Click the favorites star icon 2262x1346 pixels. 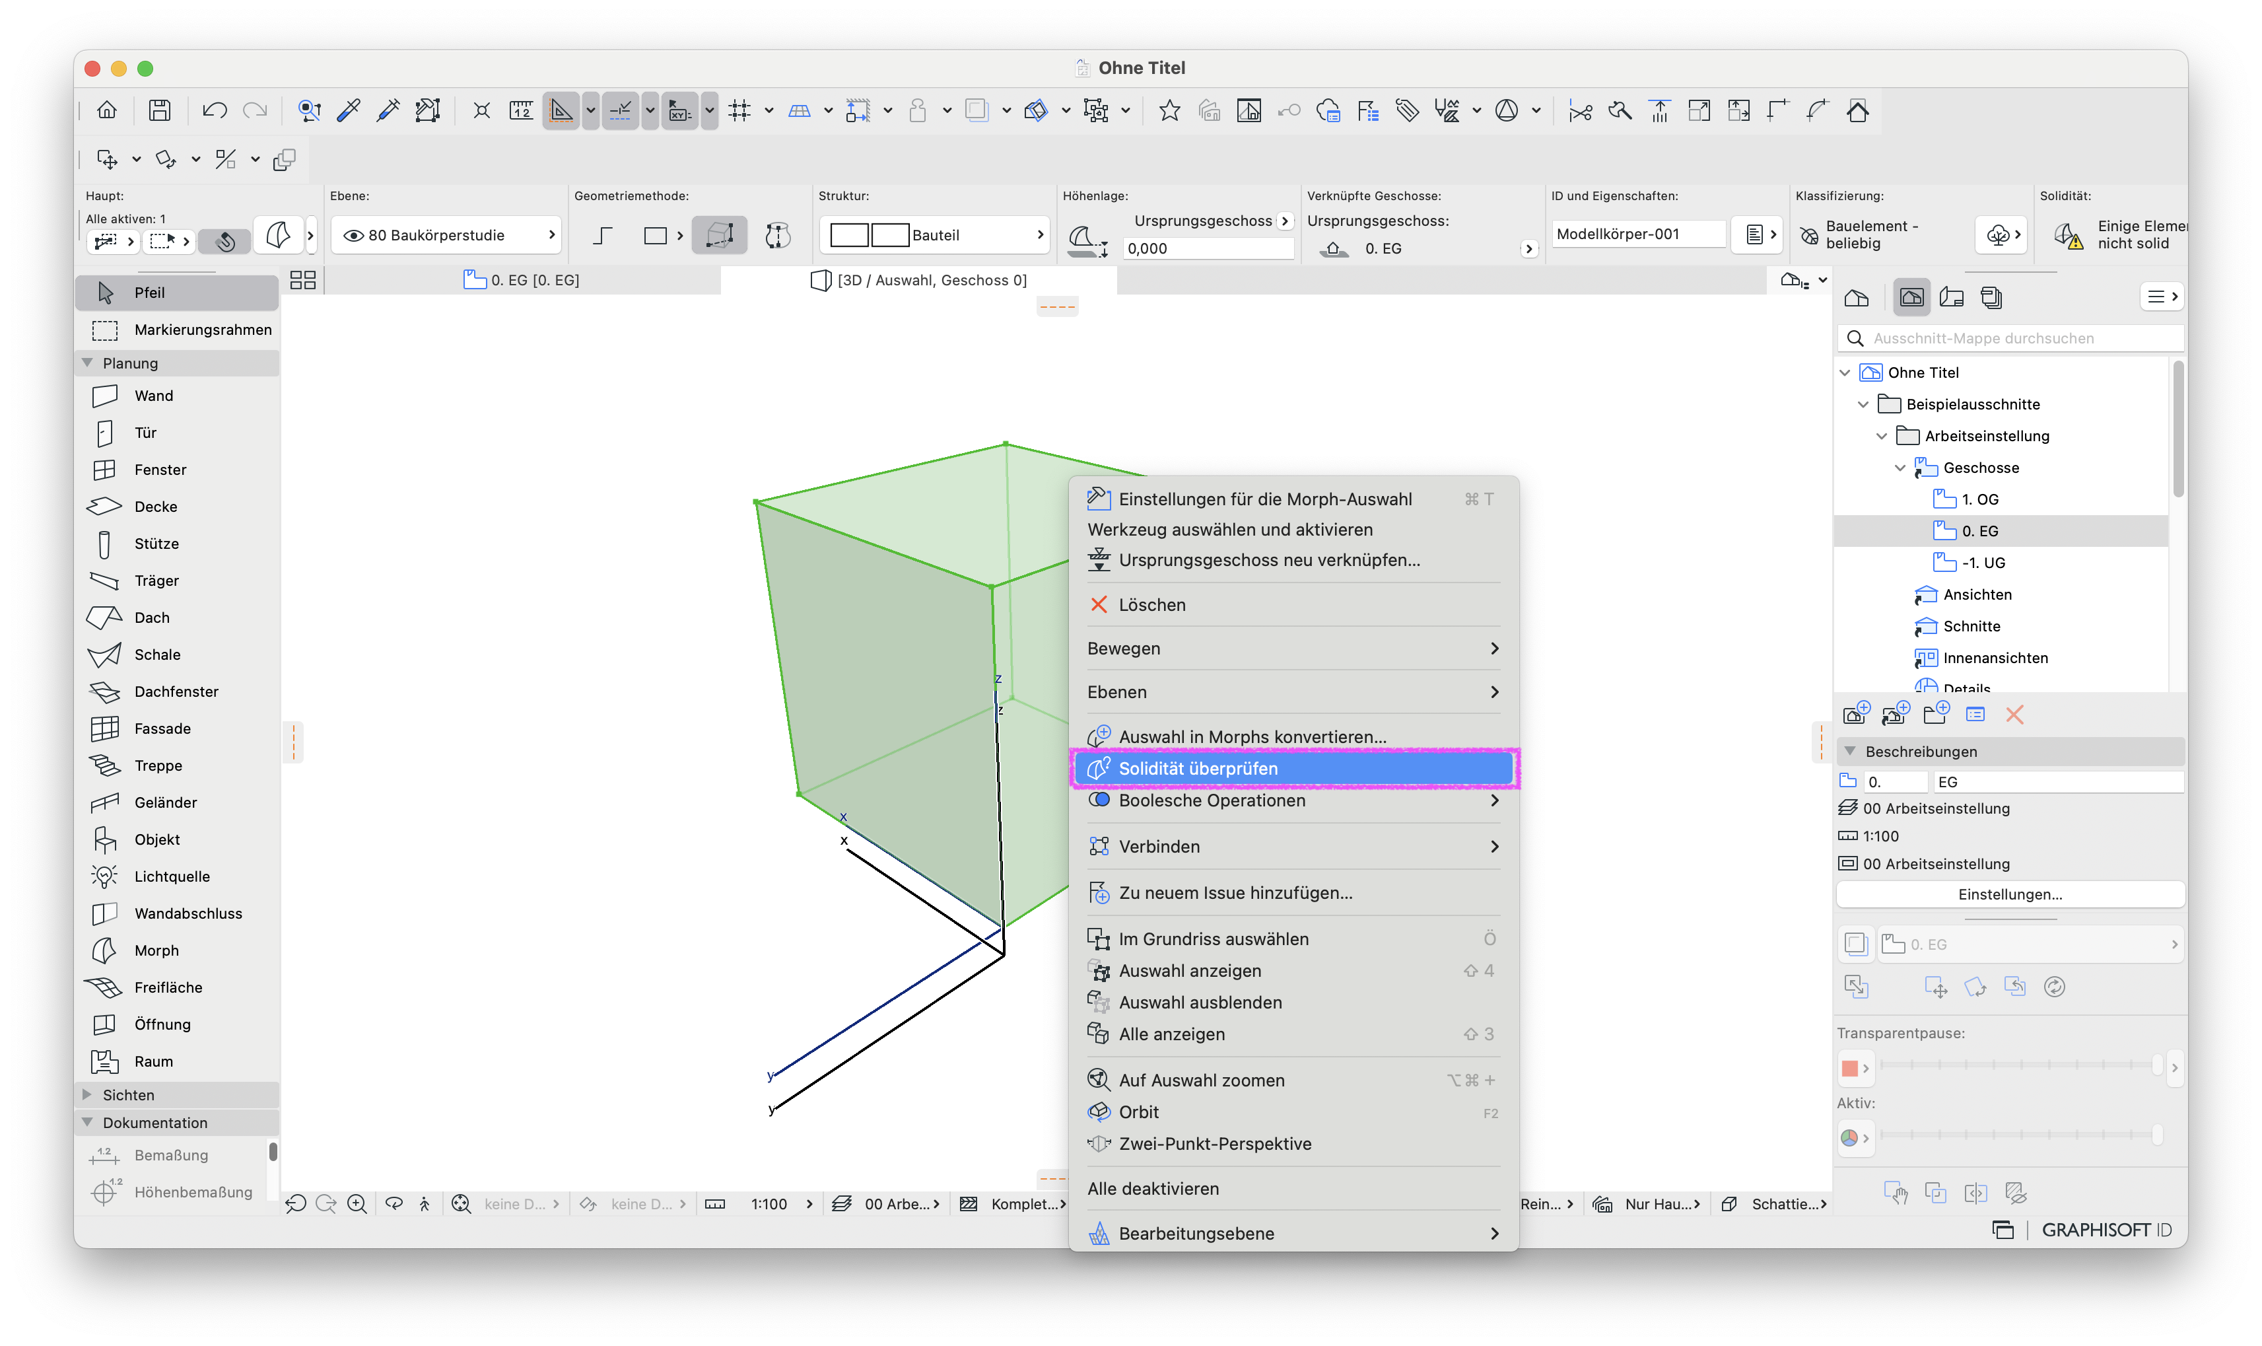click(1169, 111)
